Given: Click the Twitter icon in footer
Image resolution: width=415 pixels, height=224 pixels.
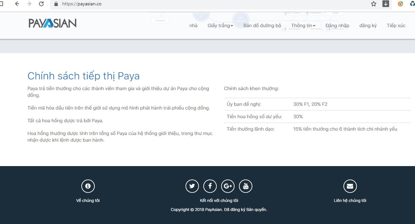Looking at the screenshot, I should coord(192,186).
